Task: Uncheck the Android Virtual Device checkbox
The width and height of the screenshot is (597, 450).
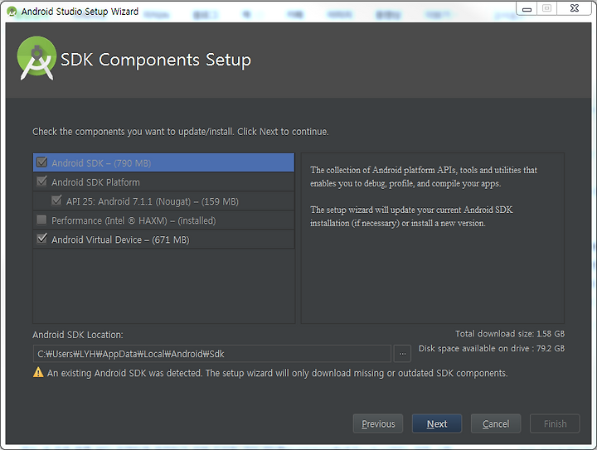Action: click(x=42, y=239)
